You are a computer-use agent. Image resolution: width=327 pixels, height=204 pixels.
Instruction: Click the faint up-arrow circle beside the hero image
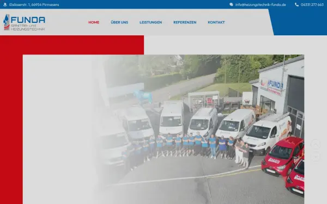(316, 144)
